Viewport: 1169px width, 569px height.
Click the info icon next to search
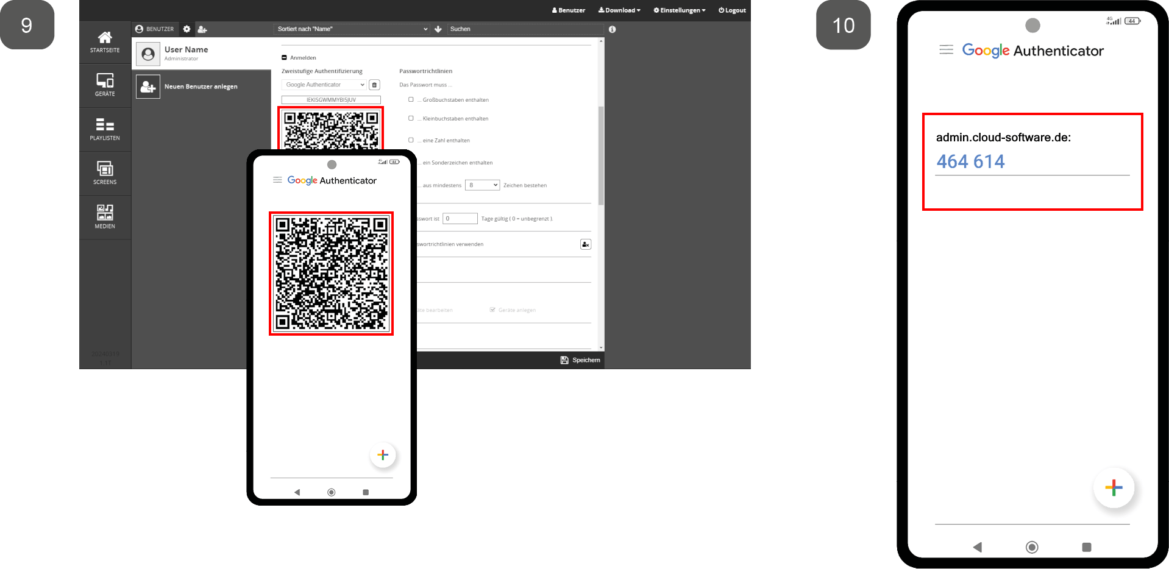[x=612, y=29]
